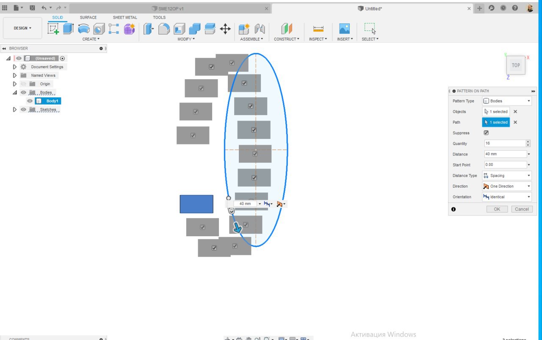Viewport: 542px width, 340px height.
Task: Click the Offset Plane construct icon
Action: [x=287, y=29]
